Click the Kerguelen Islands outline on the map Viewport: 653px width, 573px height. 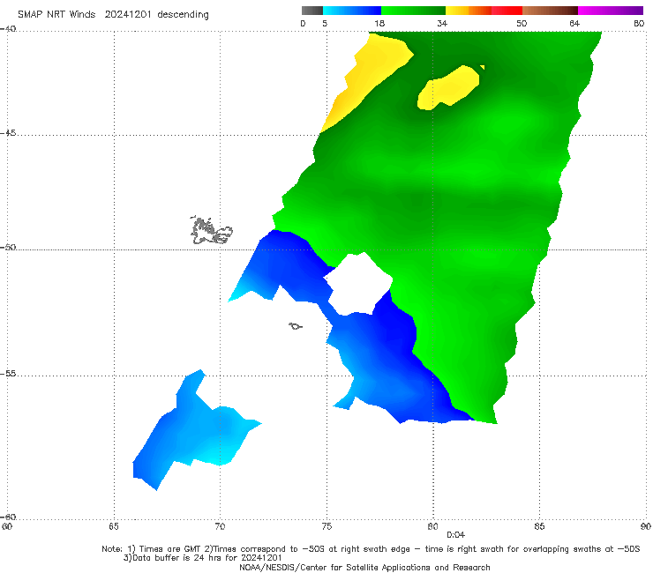(x=211, y=231)
